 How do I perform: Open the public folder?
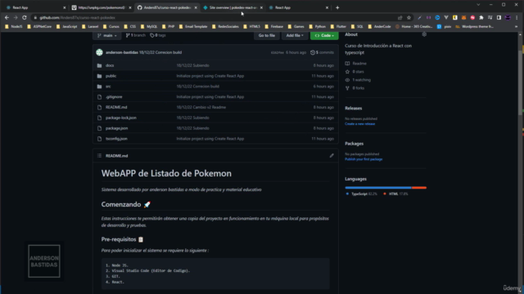coord(111,76)
